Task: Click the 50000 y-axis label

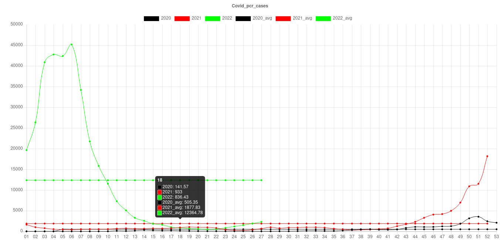Action: tap(17, 24)
